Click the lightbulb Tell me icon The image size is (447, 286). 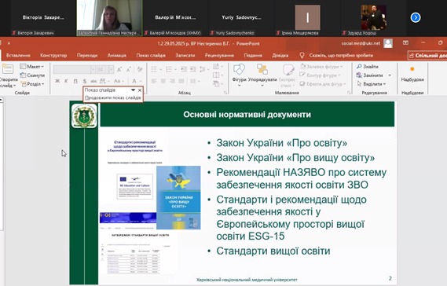click(302, 55)
